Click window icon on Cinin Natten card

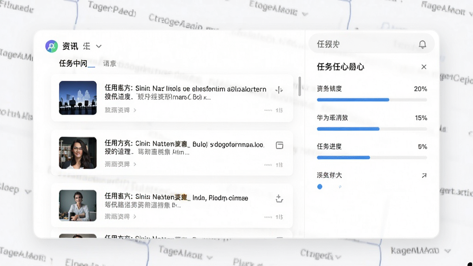(279, 145)
